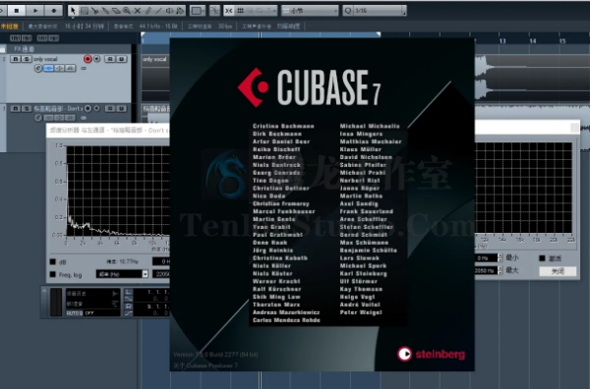The image size is (590, 389).
Task: Select the Range Selection tool
Action: coord(85,11)
